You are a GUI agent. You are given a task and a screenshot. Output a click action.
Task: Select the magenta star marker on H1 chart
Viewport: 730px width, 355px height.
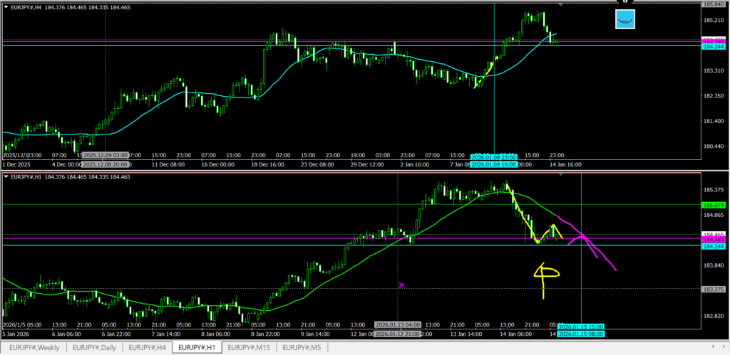coord(402,285)
